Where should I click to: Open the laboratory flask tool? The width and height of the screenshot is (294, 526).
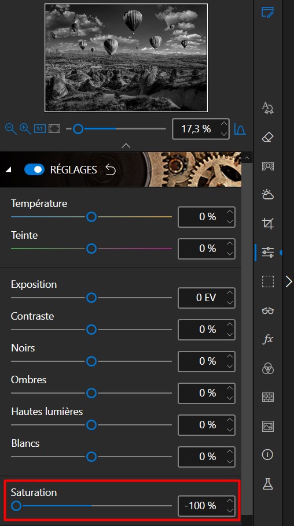click(268, 484)
